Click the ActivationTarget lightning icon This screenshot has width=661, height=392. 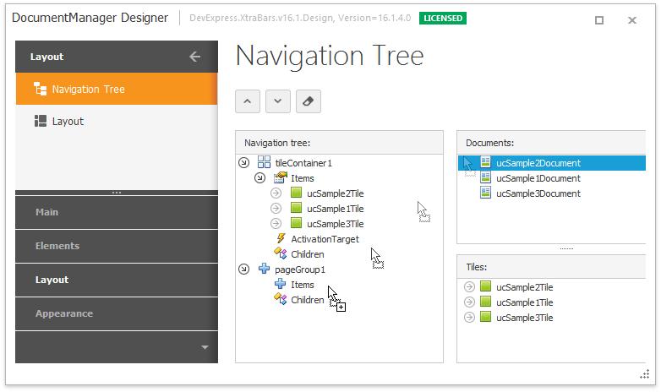pyautogui.click(x=281, y=238)
